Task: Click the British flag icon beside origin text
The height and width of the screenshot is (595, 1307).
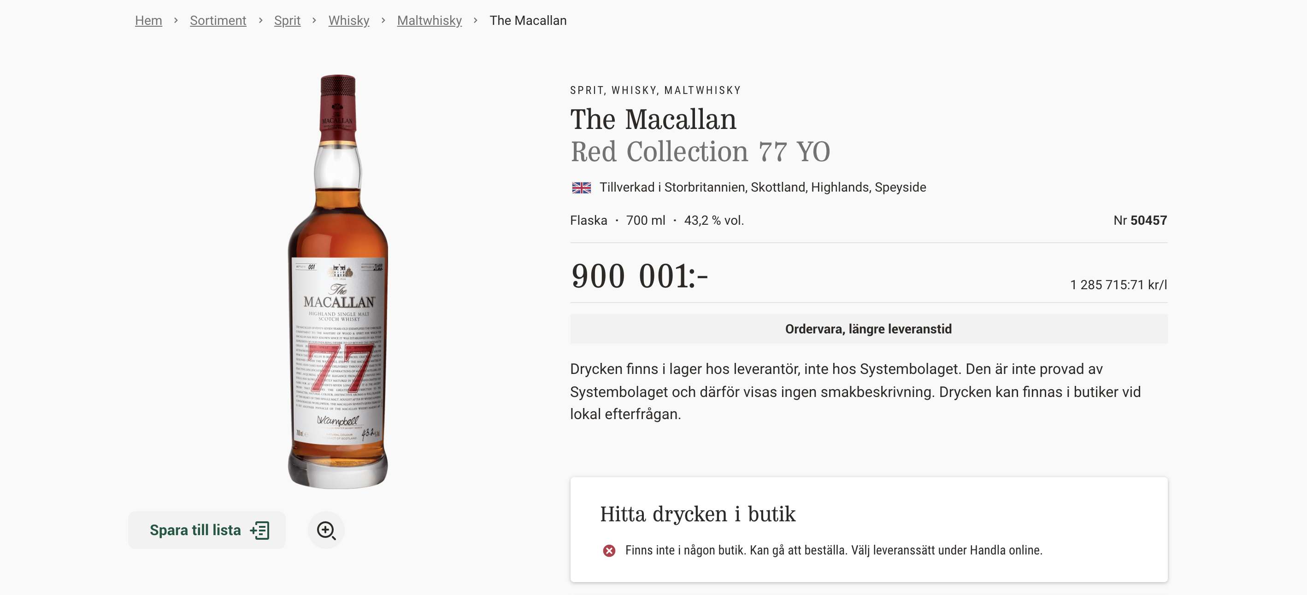Action: click(582, 187)
